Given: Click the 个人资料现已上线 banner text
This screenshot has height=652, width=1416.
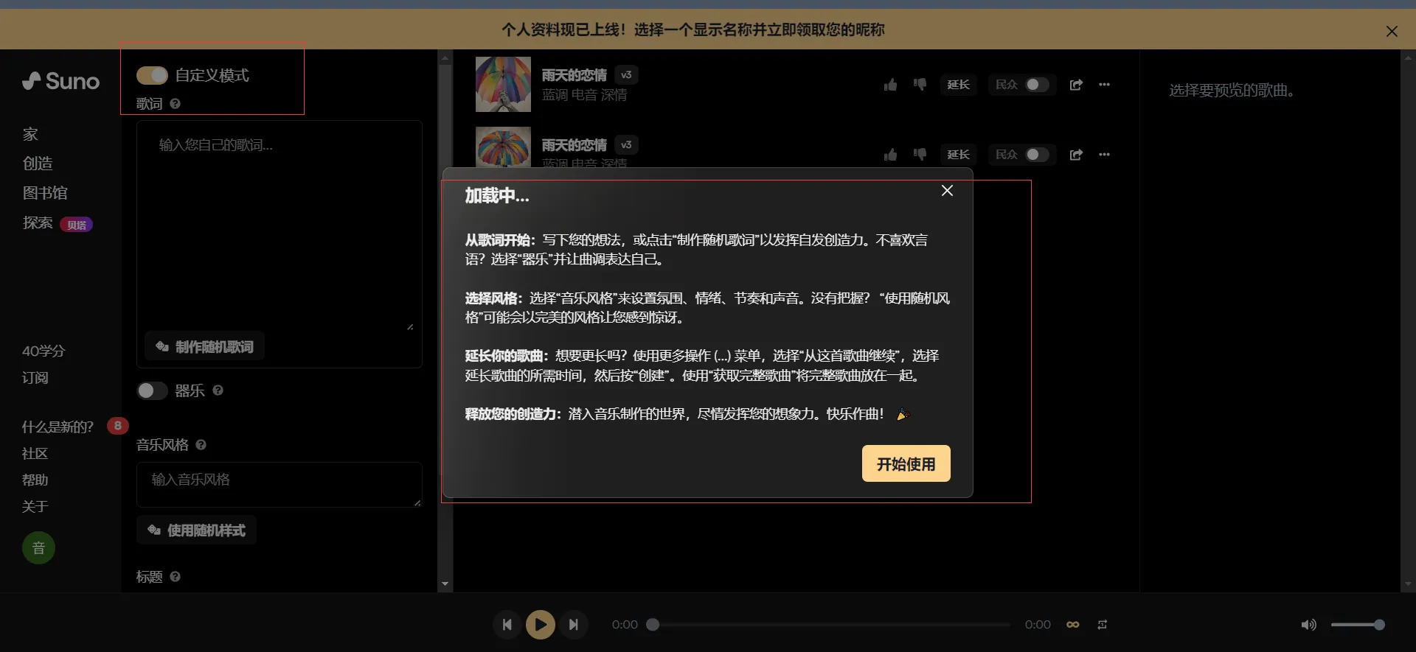Looking at the screenshot, I should coord(693,30).
